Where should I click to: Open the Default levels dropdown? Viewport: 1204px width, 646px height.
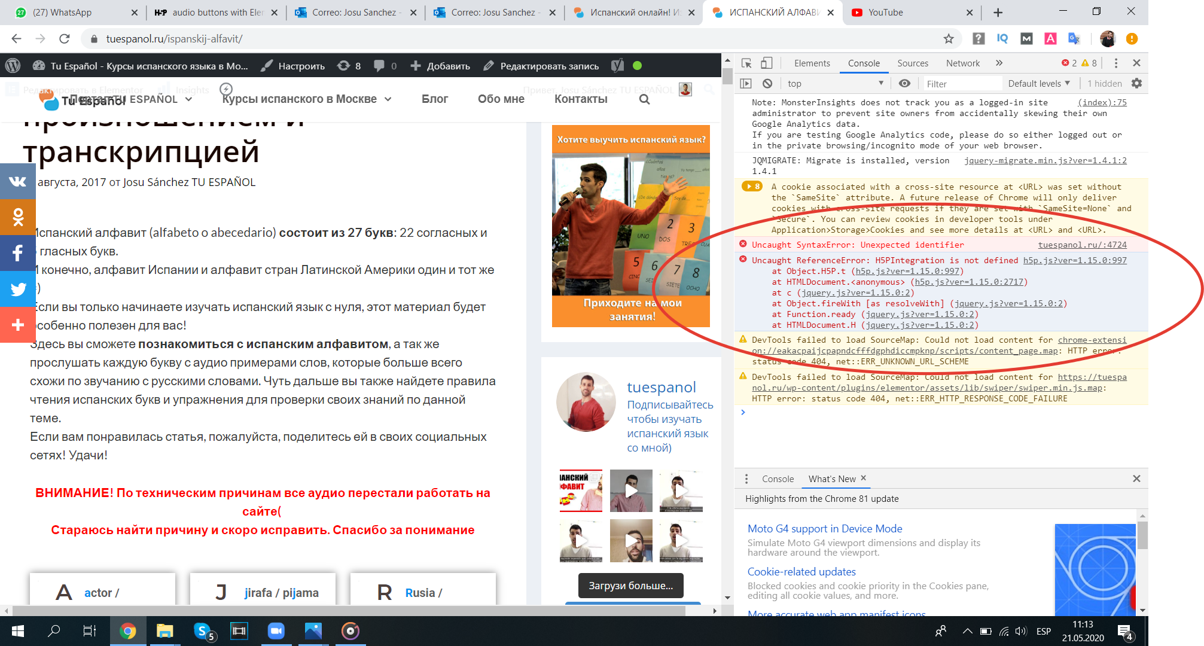click(1039, 84)
